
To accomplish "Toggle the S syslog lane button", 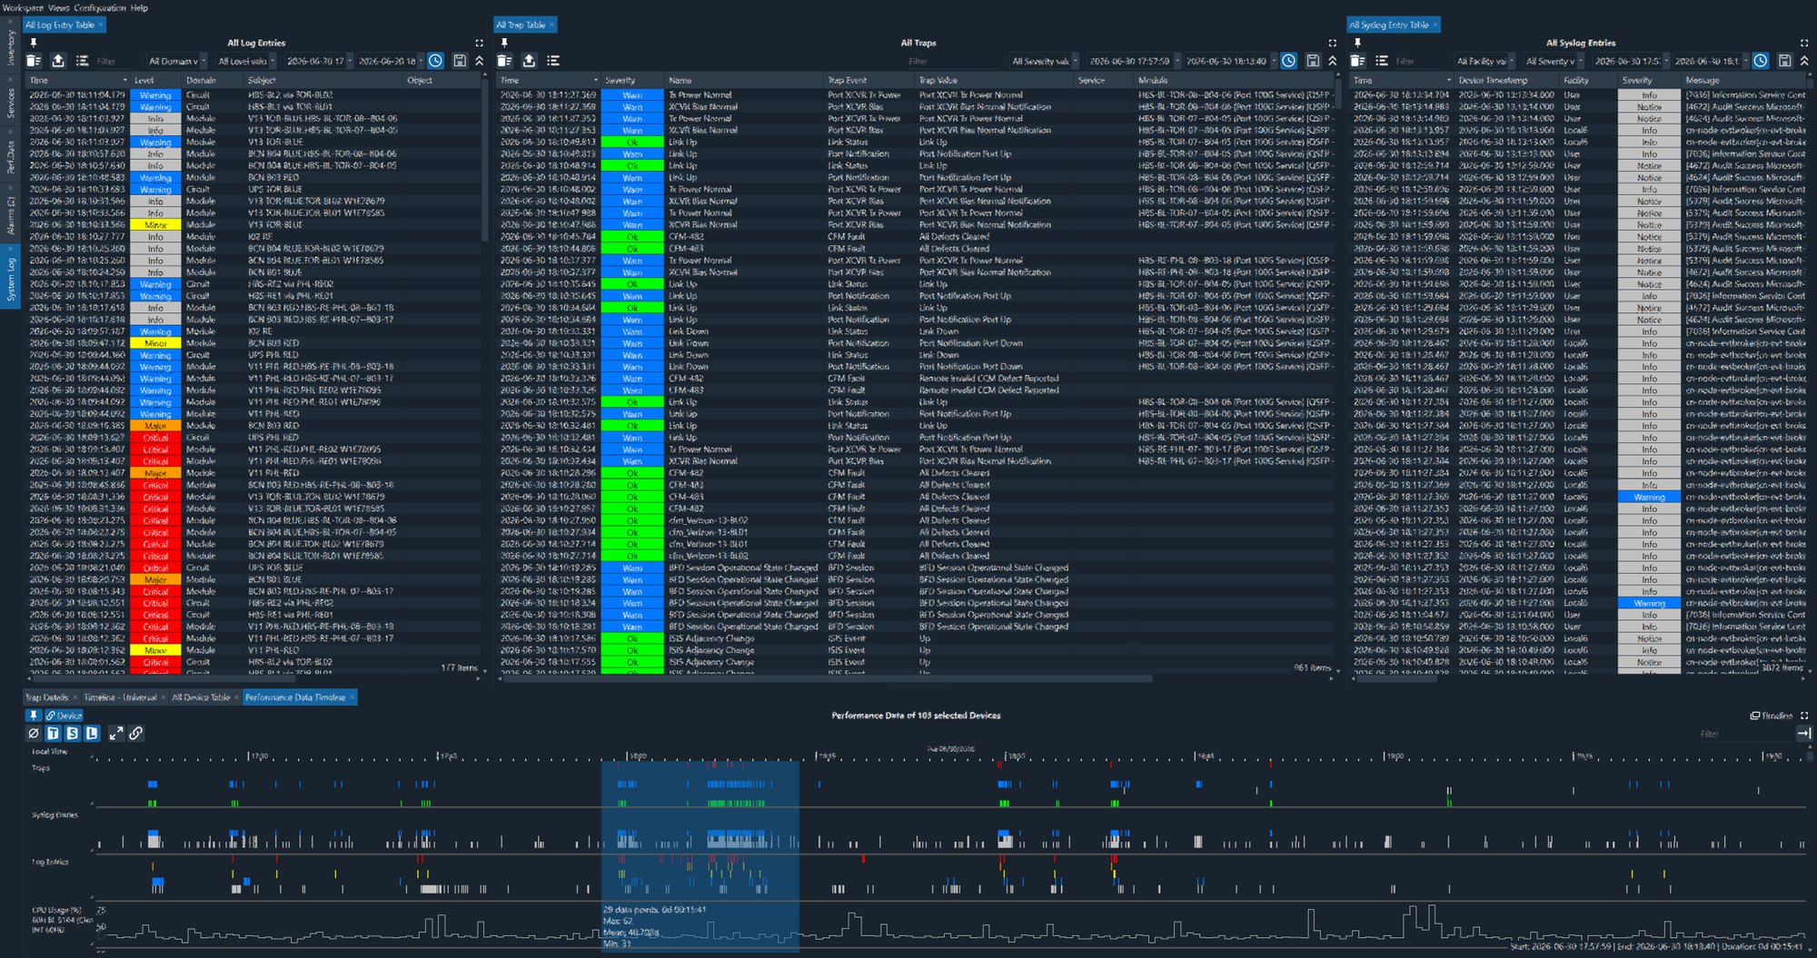I will point(73,733).
